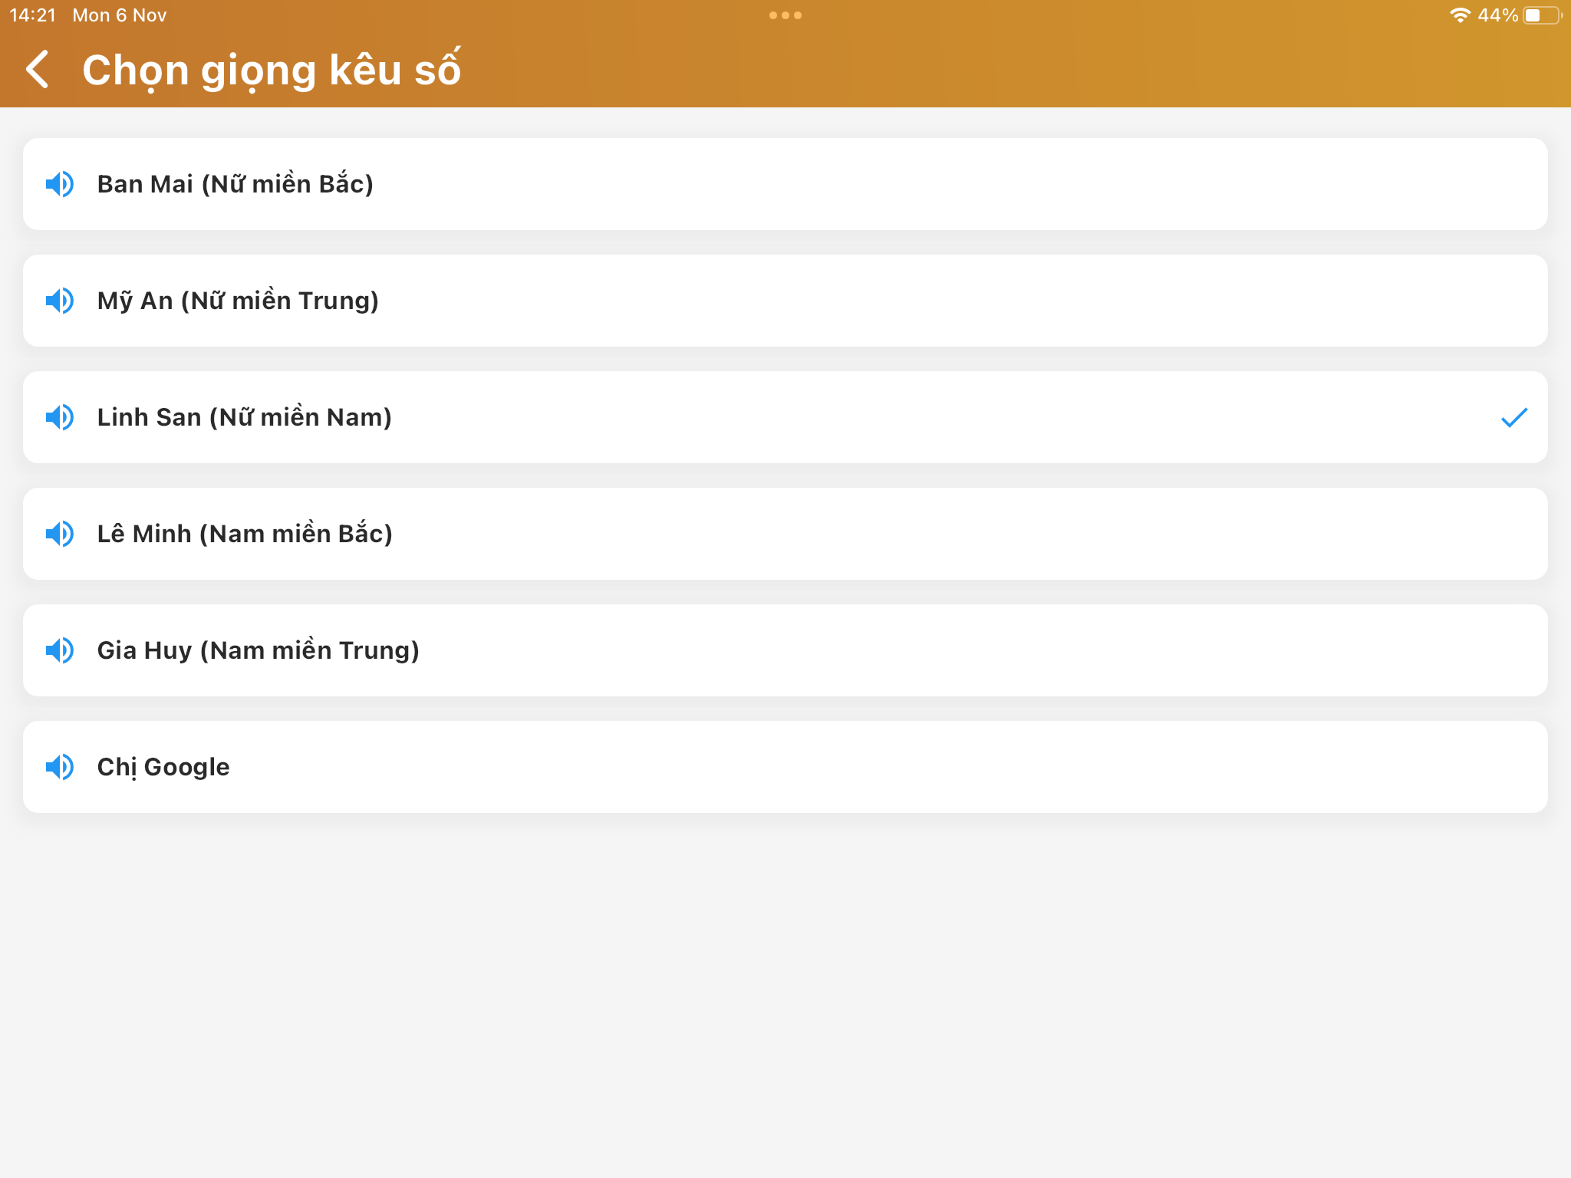
Task: Tap the back arrow in header
Action: pos(38,70)
